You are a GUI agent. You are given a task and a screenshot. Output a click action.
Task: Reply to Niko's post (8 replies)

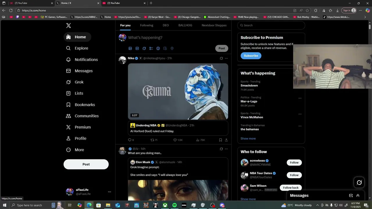(x=131, y=140)
